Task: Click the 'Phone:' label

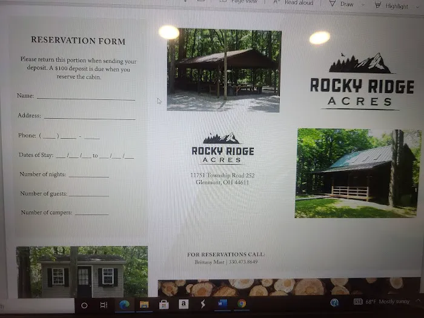Action: (27, 135)
